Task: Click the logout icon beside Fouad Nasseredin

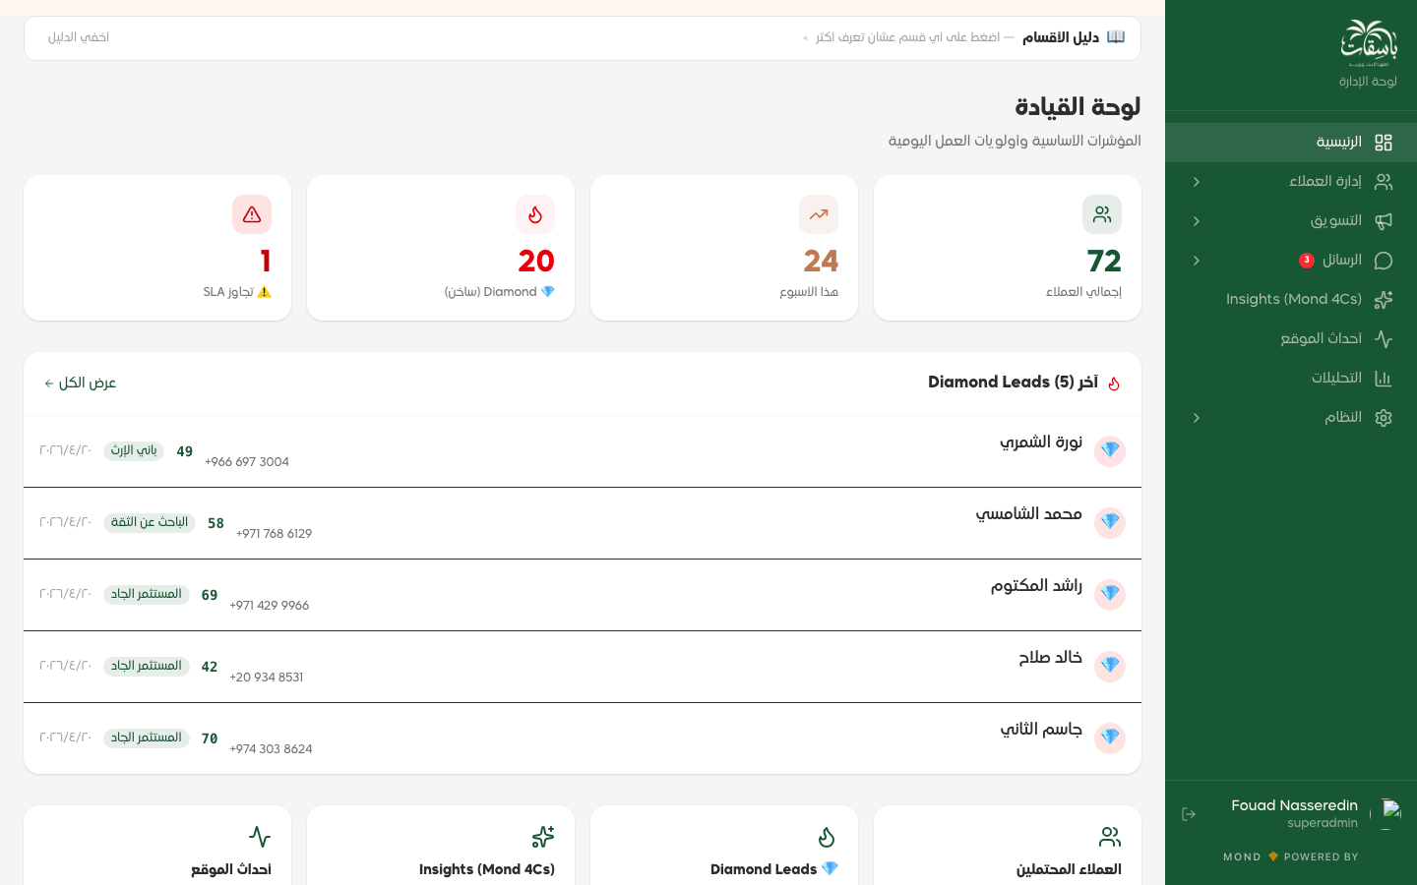Action: coord(1189,814)
